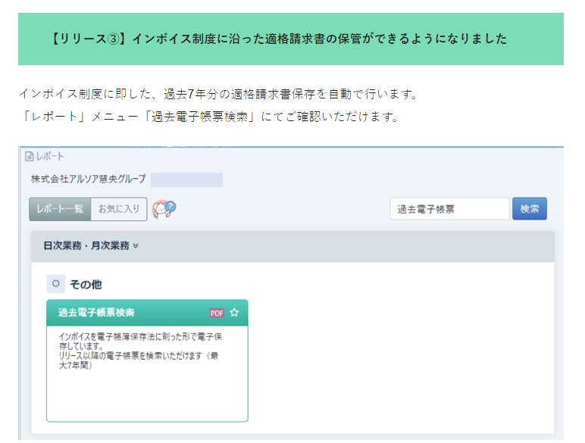The width and height of the screenshot is (585, 443).
Task: Toggle the favorite star on 過去電子帳票検索 card
Action: [234, 312]
